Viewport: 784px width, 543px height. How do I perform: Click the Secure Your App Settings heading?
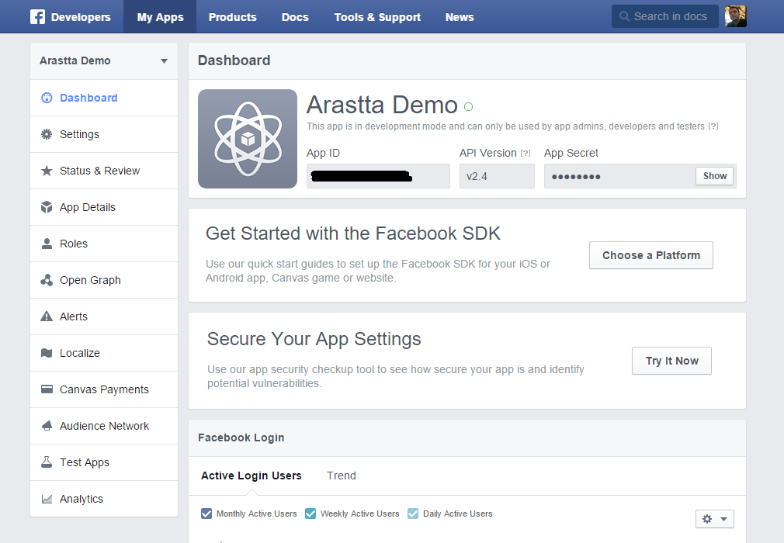[314, 339]
